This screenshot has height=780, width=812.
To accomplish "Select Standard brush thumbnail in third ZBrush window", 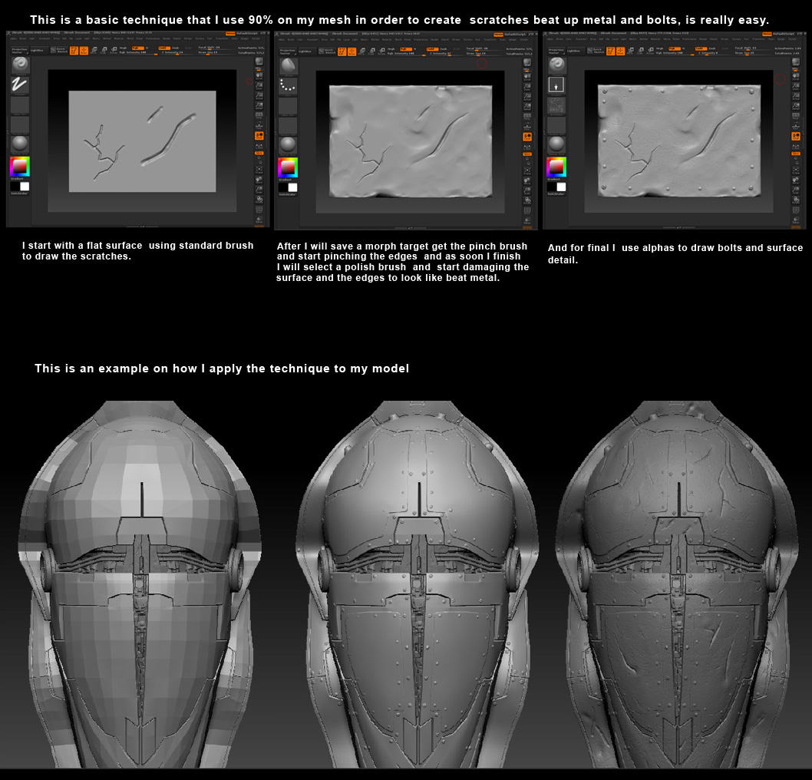I will [556, 64].
